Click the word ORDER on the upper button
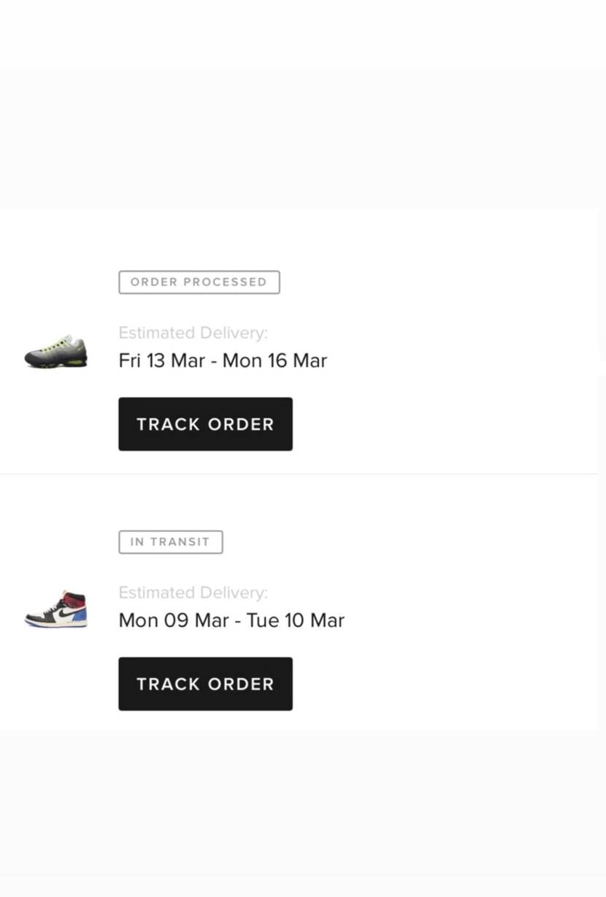This screenshot has height=897, width=606. tap(241, 424)
